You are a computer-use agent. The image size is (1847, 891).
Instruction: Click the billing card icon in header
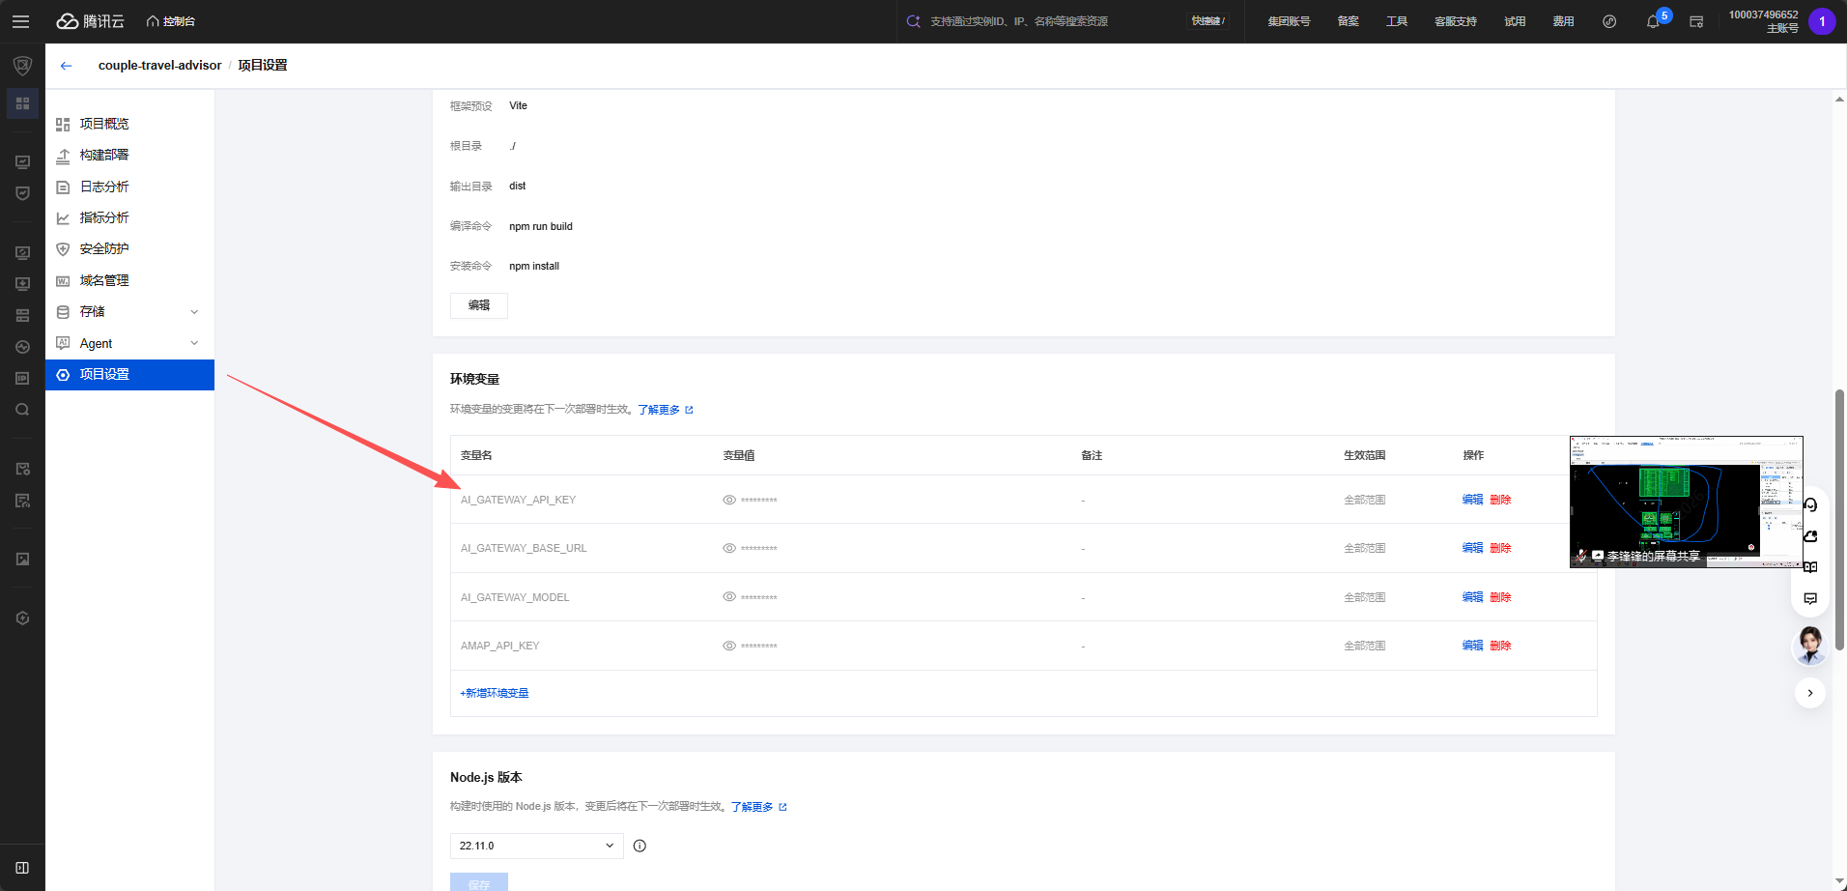point(1696,21)
